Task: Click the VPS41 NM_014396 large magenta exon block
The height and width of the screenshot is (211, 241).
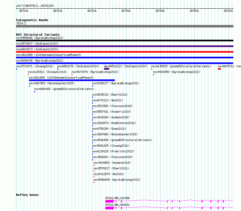Action: [x=109, y=201]
